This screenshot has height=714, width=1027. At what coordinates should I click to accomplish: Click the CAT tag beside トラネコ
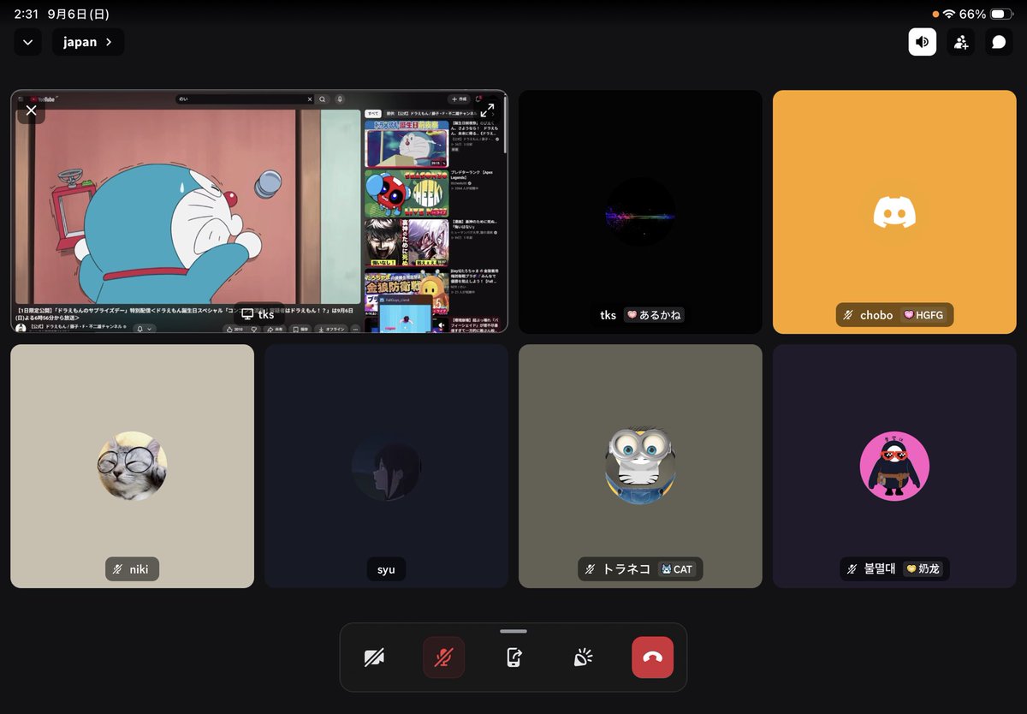click(x=676, y=569)
